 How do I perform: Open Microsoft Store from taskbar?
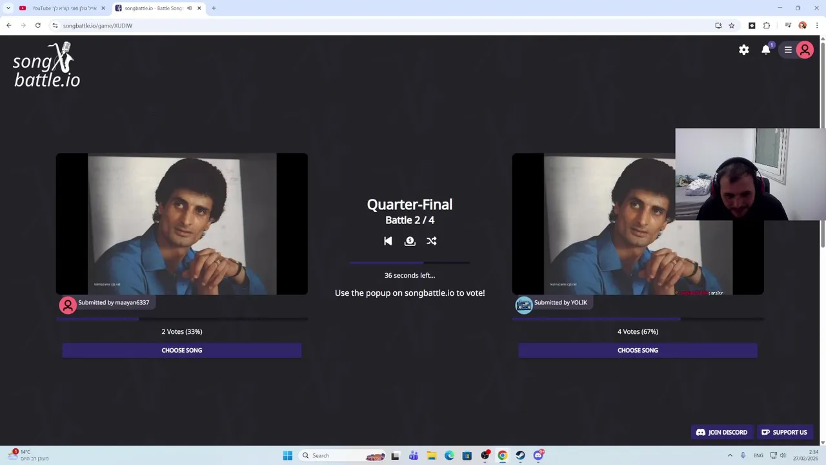(467, 455)
